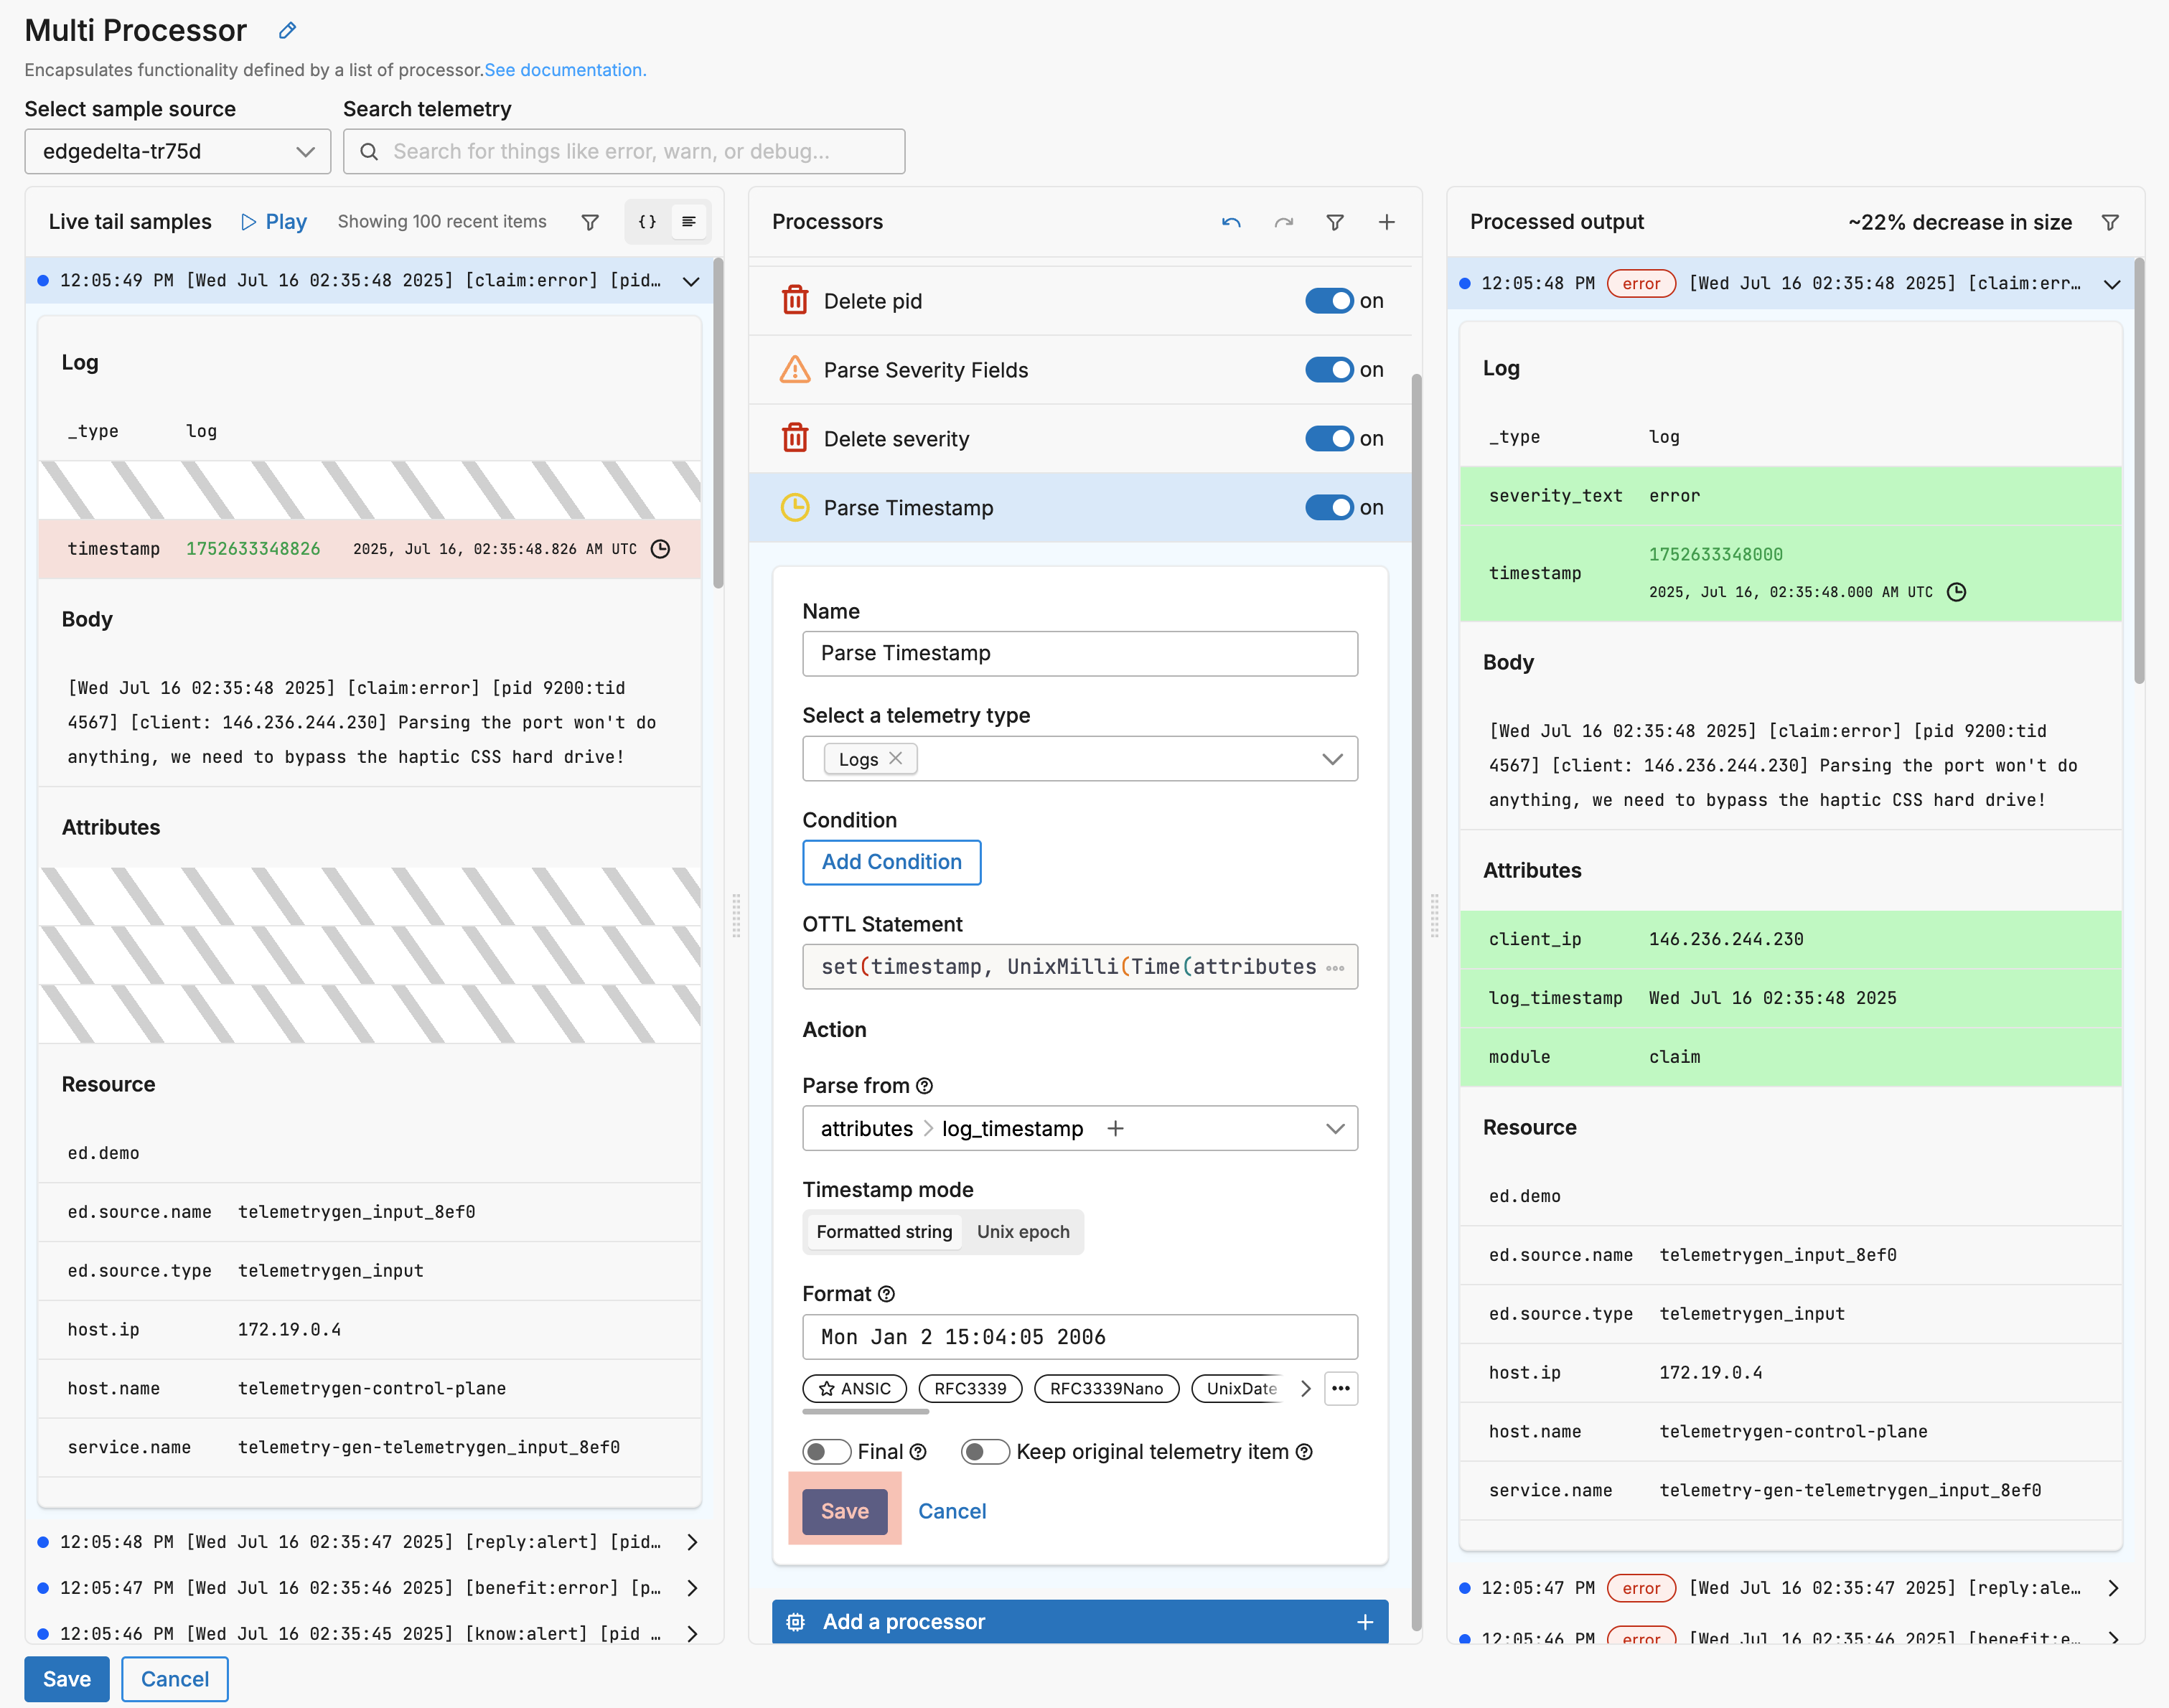
Task: Click the Name field containing Parse Timestamp
Action: pyautogui.click(x=1080, y=654)
